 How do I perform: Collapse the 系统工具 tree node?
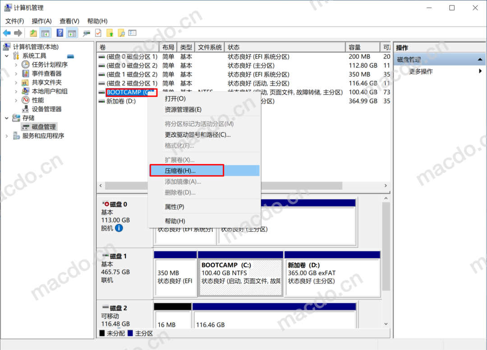coord(7,56)
